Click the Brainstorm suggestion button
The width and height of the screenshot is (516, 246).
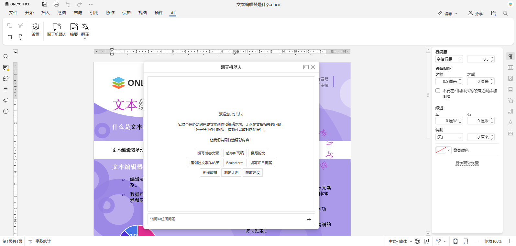(235, 163)
